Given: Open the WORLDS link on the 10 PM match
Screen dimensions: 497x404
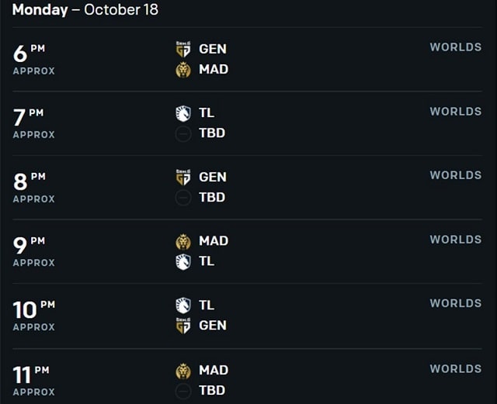Looking at the screenshot, I should pos(456,303).
